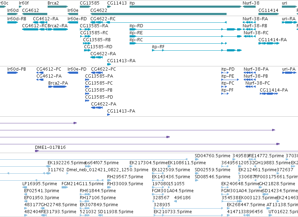Select the CG11414-PA protein label
Image resolution: width=298 pixels, height=217 pixels.
274,90
